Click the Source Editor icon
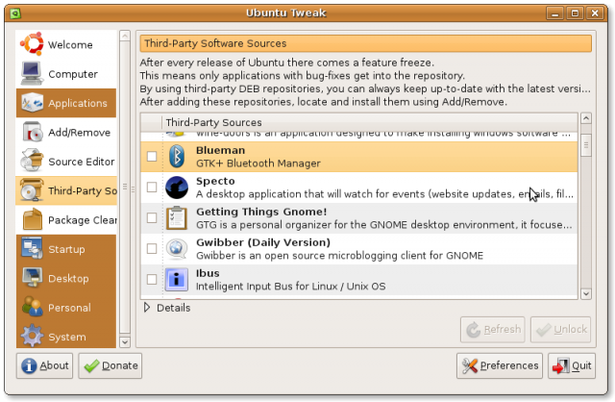The height and width of the screenshot is (402, 615). pyautogui.click(x=32, y=161)
